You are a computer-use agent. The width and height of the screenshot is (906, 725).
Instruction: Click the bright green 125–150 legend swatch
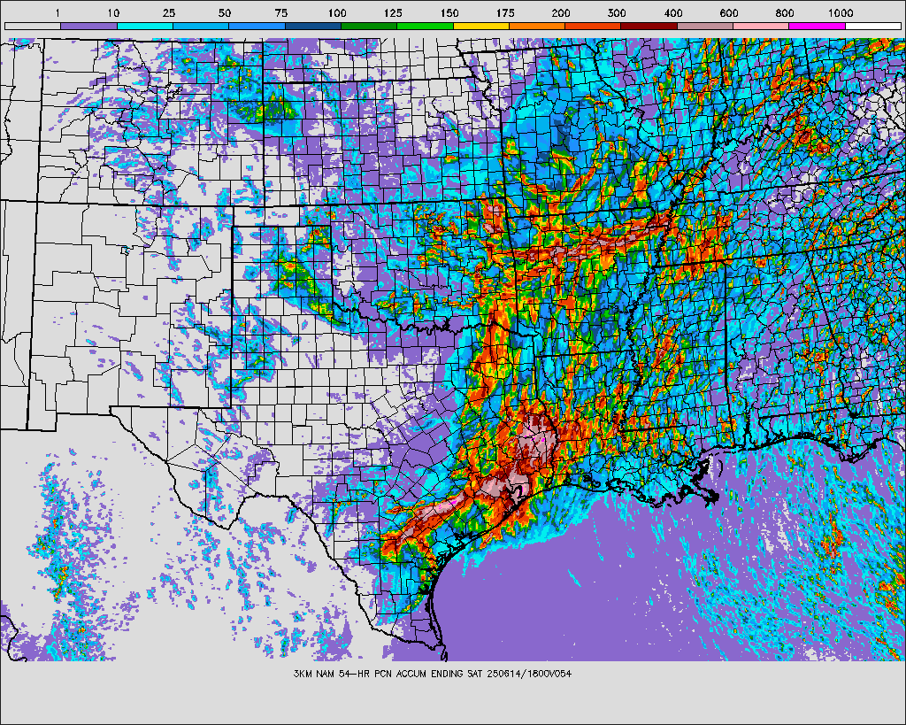[426, 26]
